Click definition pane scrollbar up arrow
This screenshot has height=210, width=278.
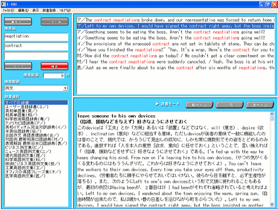point(272,114)
